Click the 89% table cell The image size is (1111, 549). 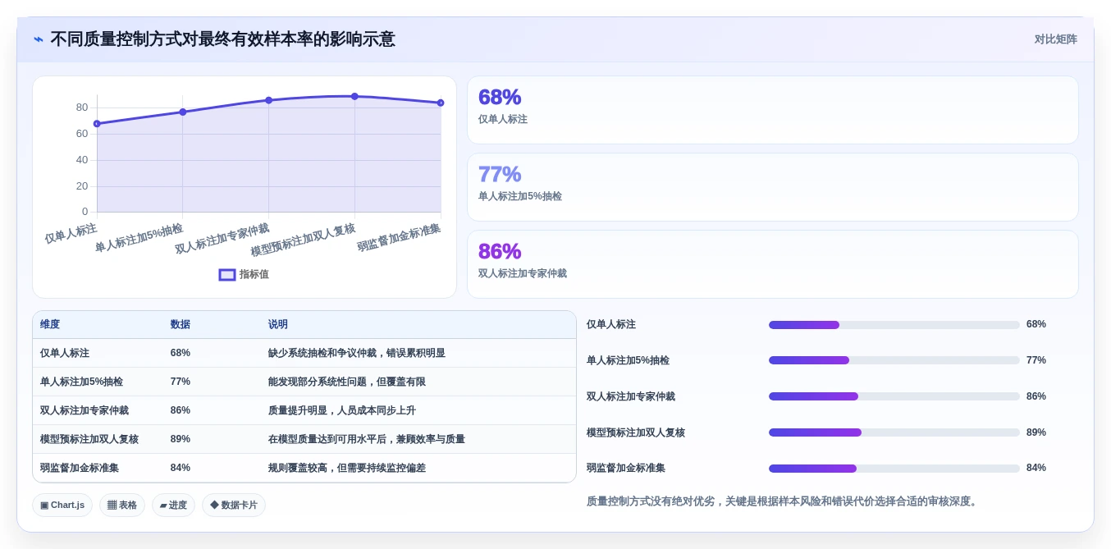pos(181,439)
